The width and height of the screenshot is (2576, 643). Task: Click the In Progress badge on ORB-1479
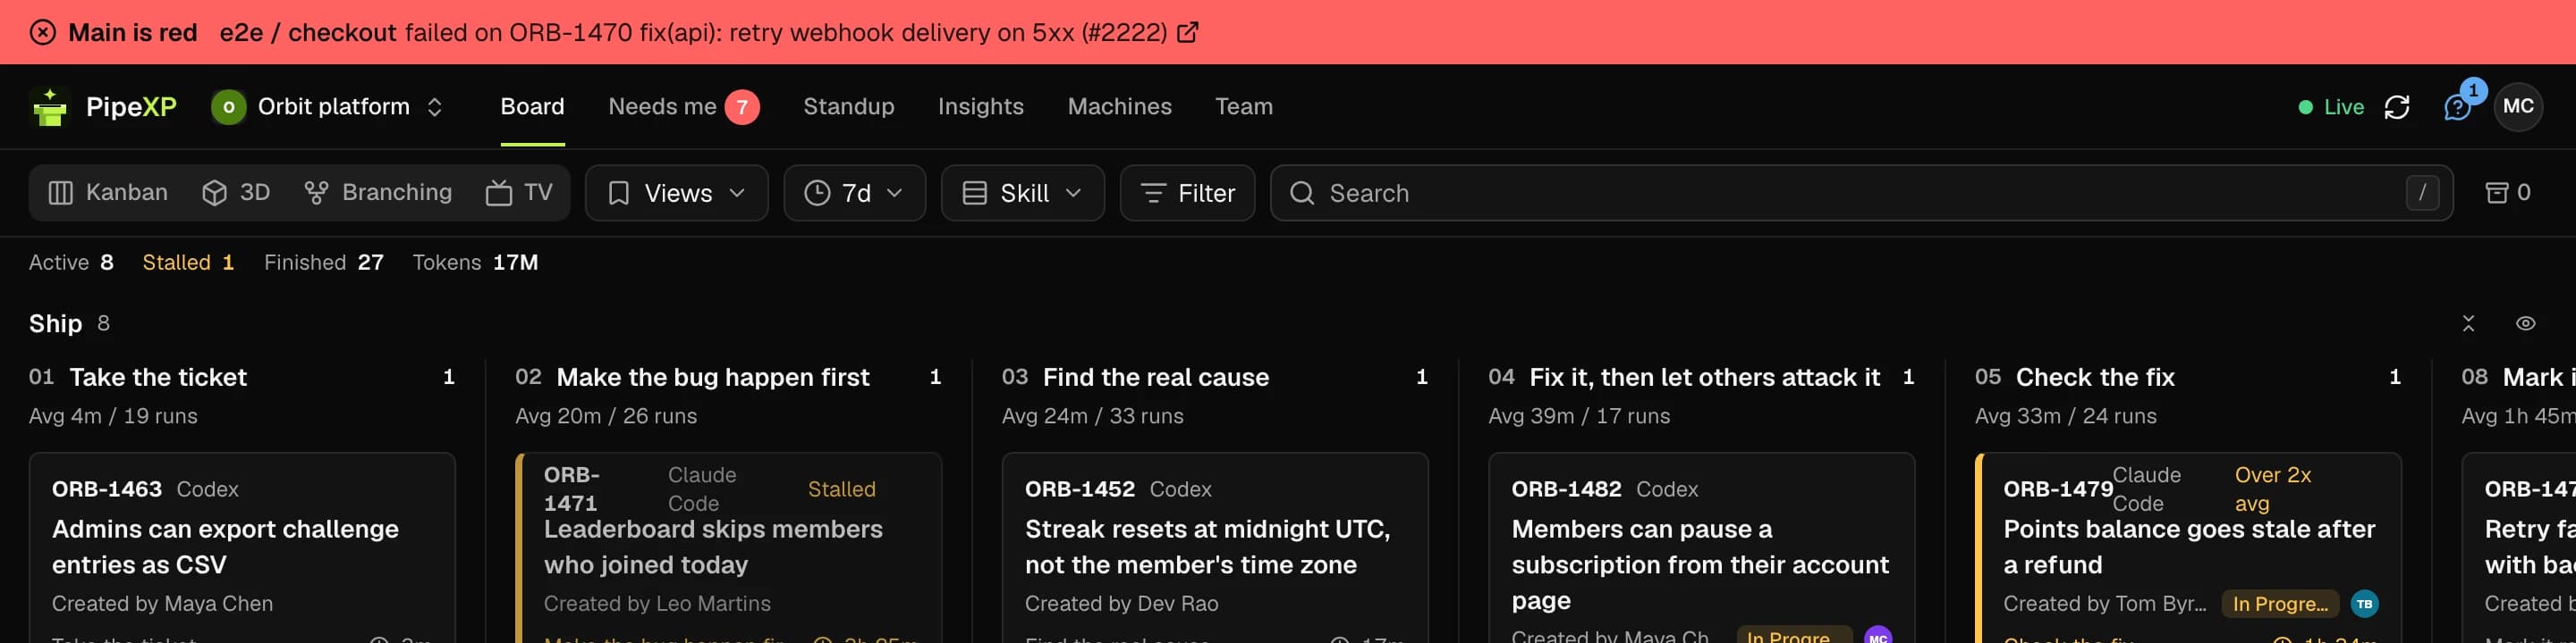(x=2279, y=604)
